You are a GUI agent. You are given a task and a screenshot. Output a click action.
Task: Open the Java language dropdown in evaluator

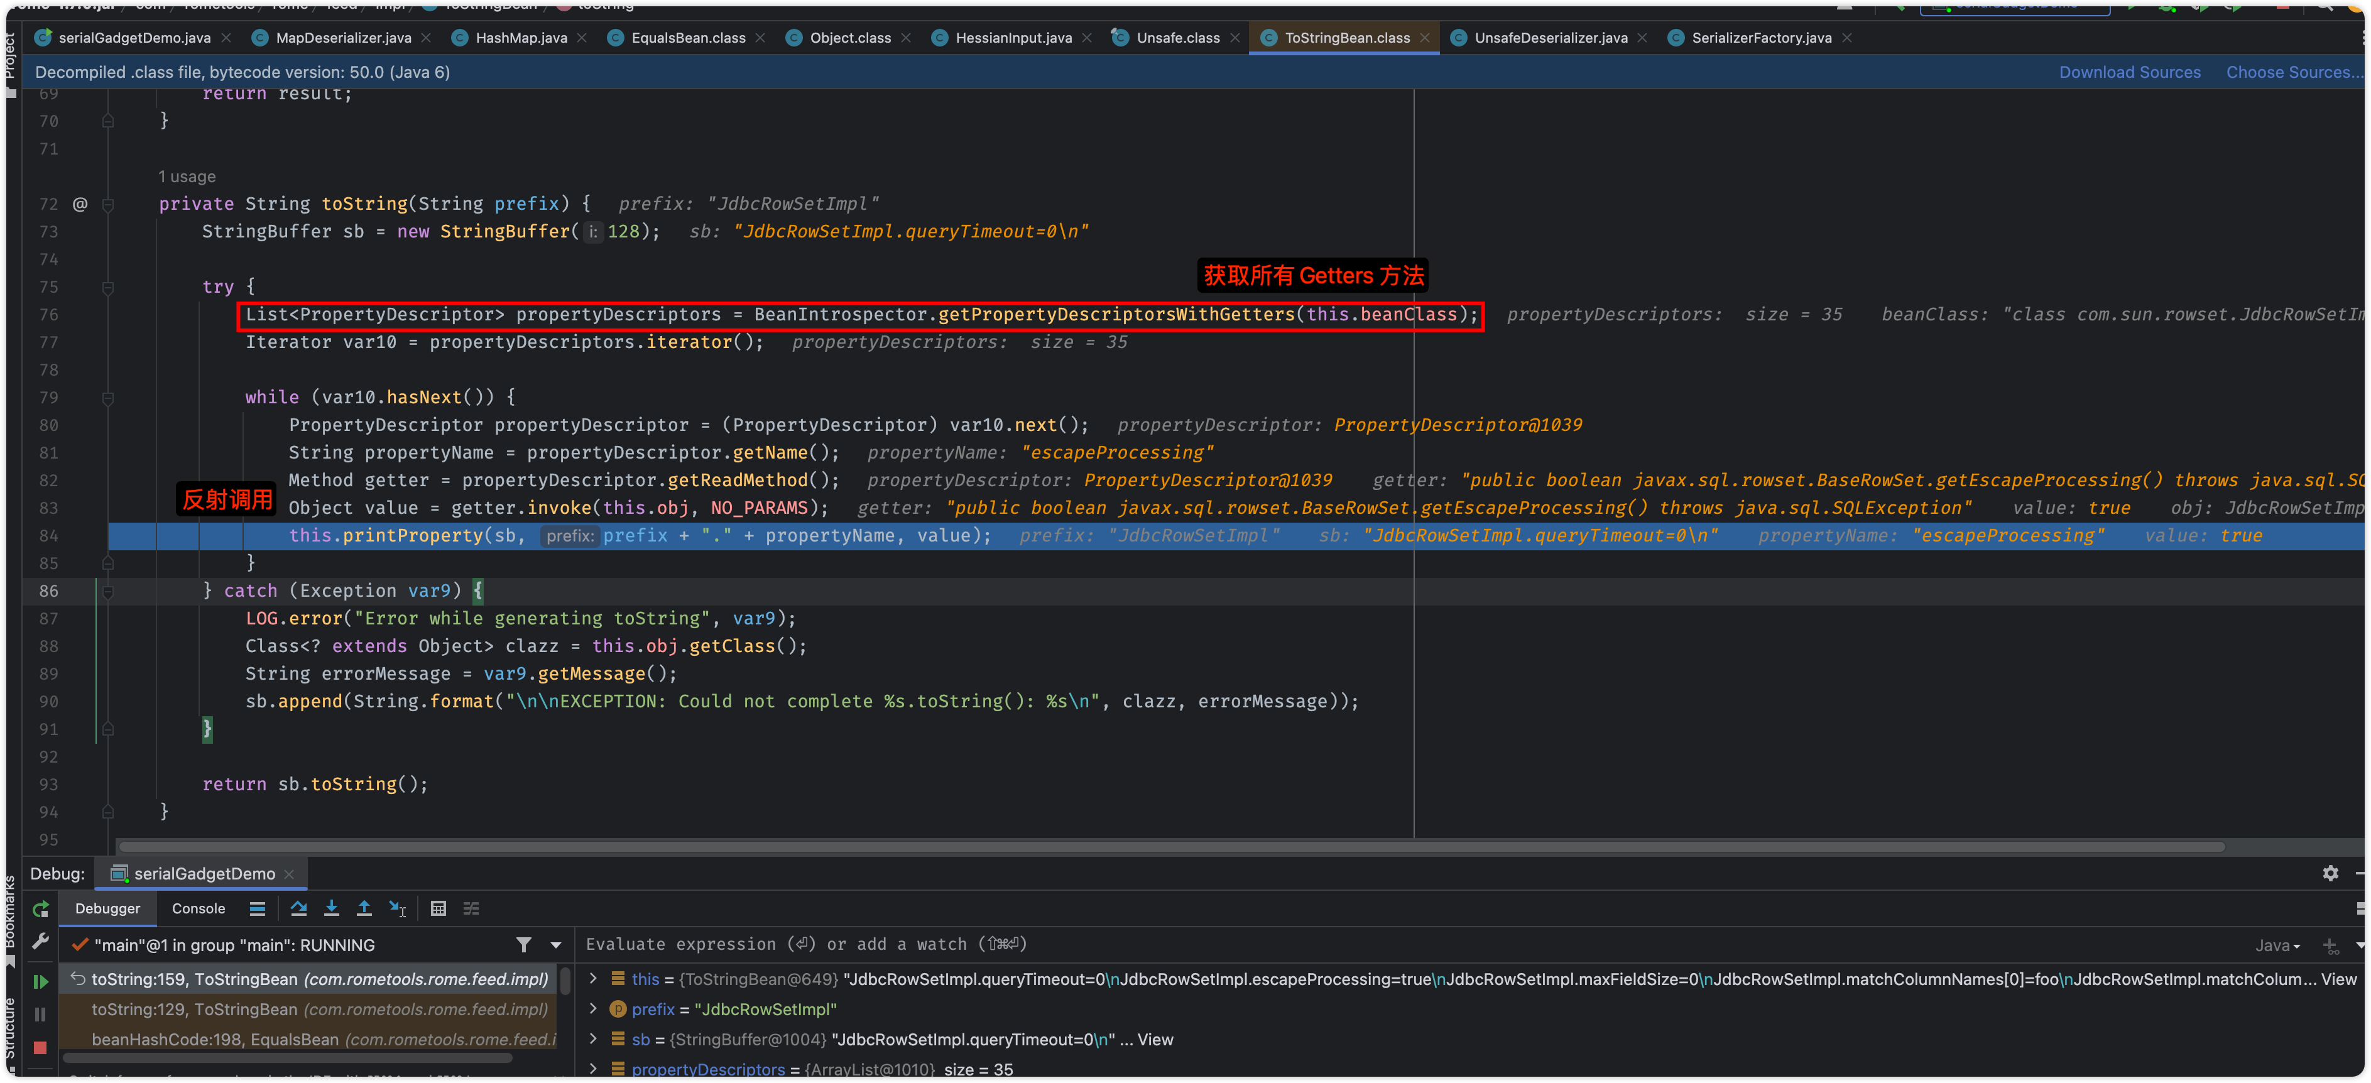pyautogui.click(x=2277, y=945)
